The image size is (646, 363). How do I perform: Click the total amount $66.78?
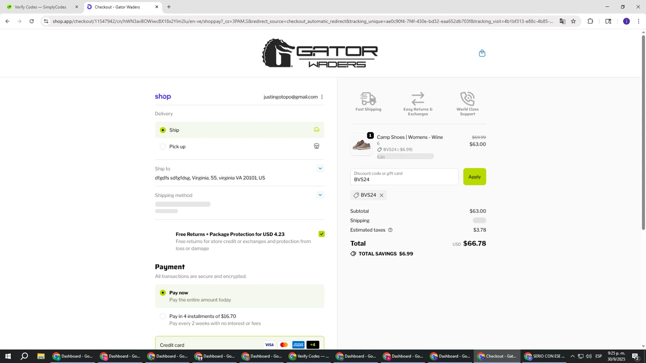(x=475, y=243)
